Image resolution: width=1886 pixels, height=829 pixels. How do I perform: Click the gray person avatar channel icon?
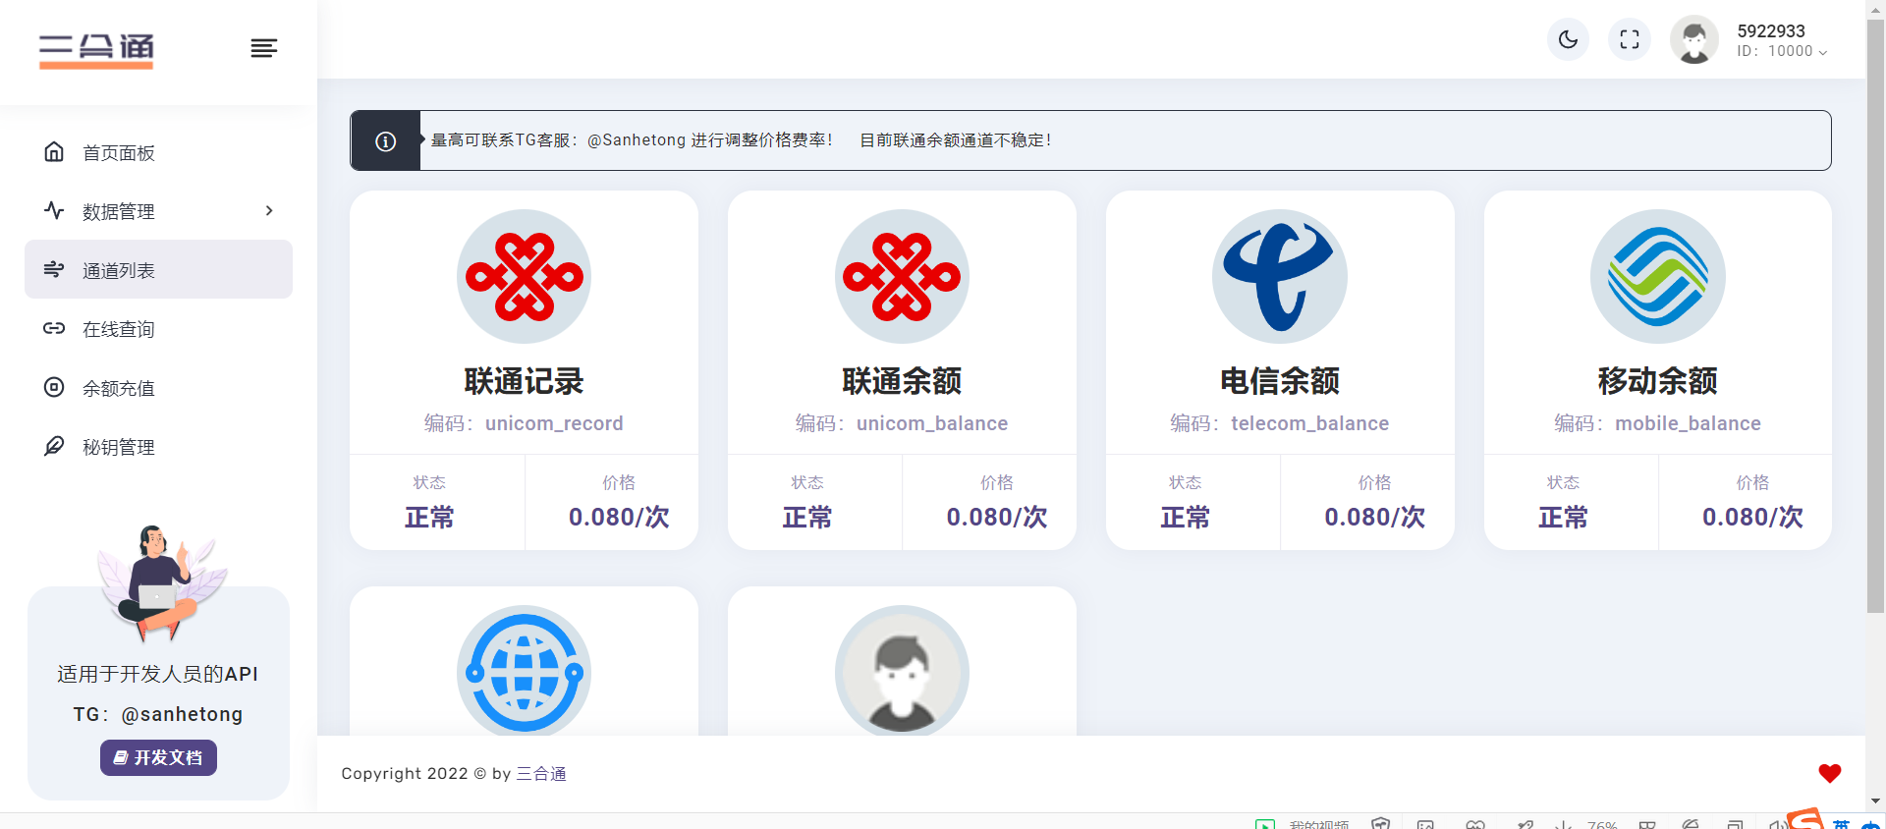tap(902, 672)
